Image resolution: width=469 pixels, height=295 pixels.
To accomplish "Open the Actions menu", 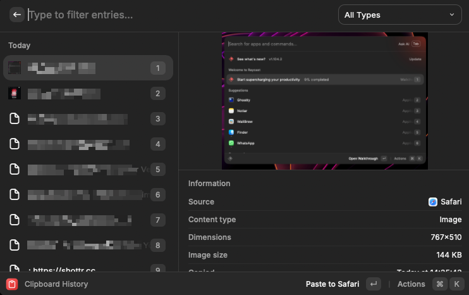I will (411, 284).
